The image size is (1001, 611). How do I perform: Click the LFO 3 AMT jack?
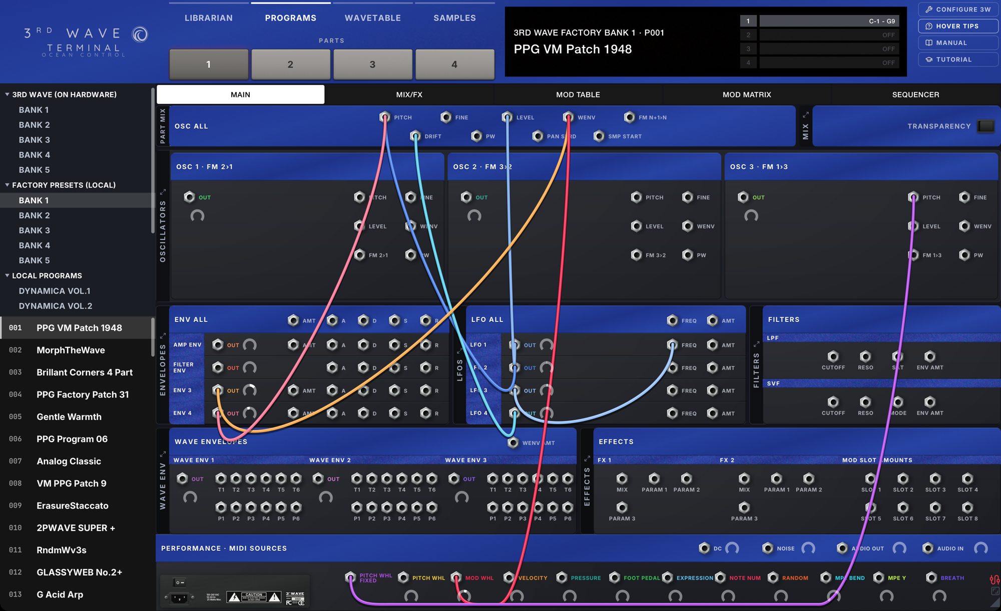[712, 390]
